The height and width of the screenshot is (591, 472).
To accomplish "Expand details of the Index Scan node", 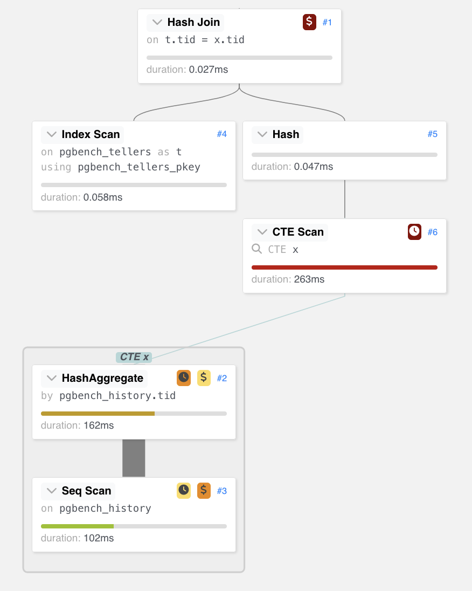I will (52, 134).
